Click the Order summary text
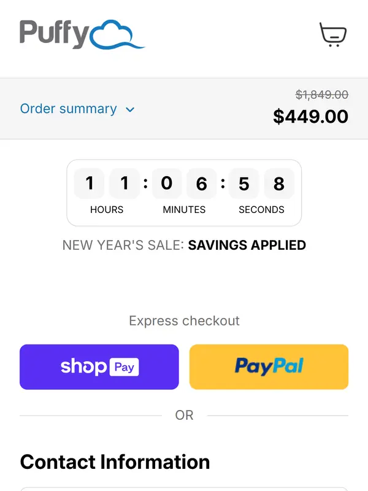The height and width of the screenshot is (491, 368). point(68,109)
